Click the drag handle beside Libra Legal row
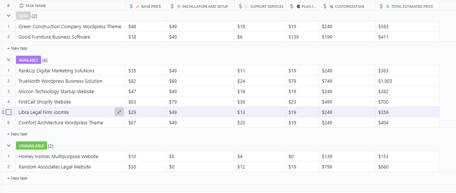 [x=3, y=112]
